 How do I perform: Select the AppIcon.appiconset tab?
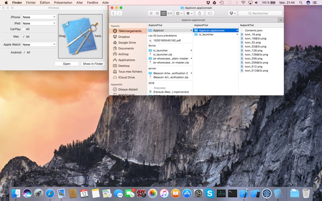click(194, 20)
